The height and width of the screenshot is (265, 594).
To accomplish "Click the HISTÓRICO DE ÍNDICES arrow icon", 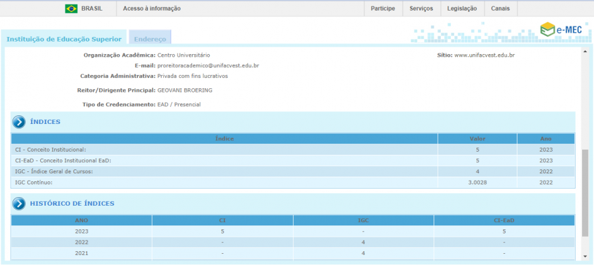I will 18,203.
